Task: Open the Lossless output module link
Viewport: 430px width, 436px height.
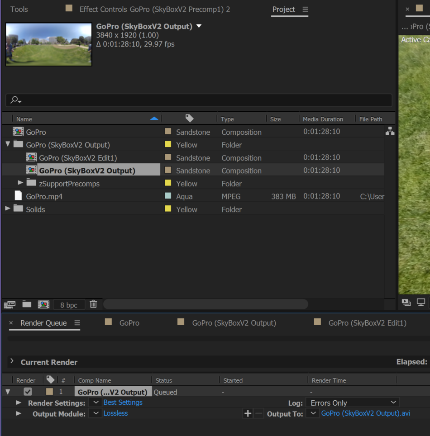Action: [115, 413]
